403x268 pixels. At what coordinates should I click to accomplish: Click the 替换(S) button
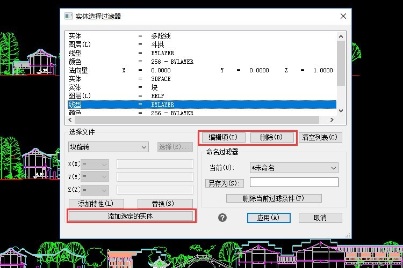(165, 204)
